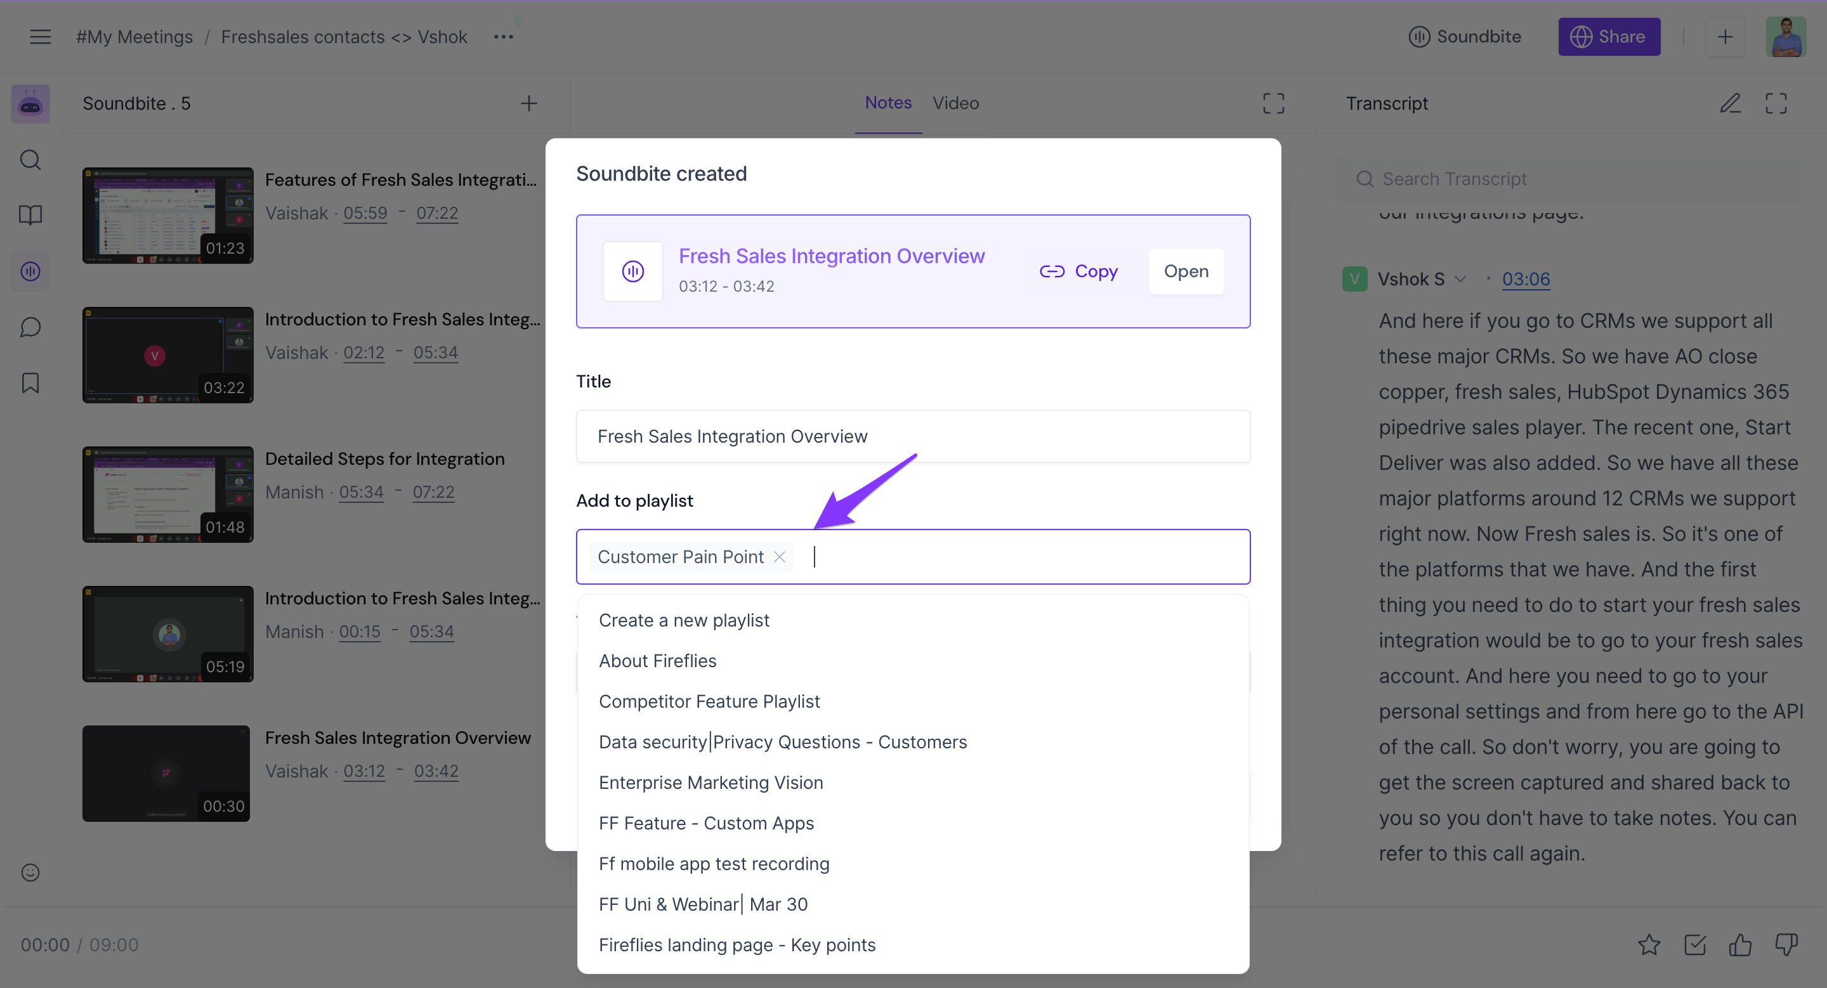Open the comments icon in left sidebar
The width and height of the screenshot is (1827, 988).
pyautogui.click(x=30, y=327)
